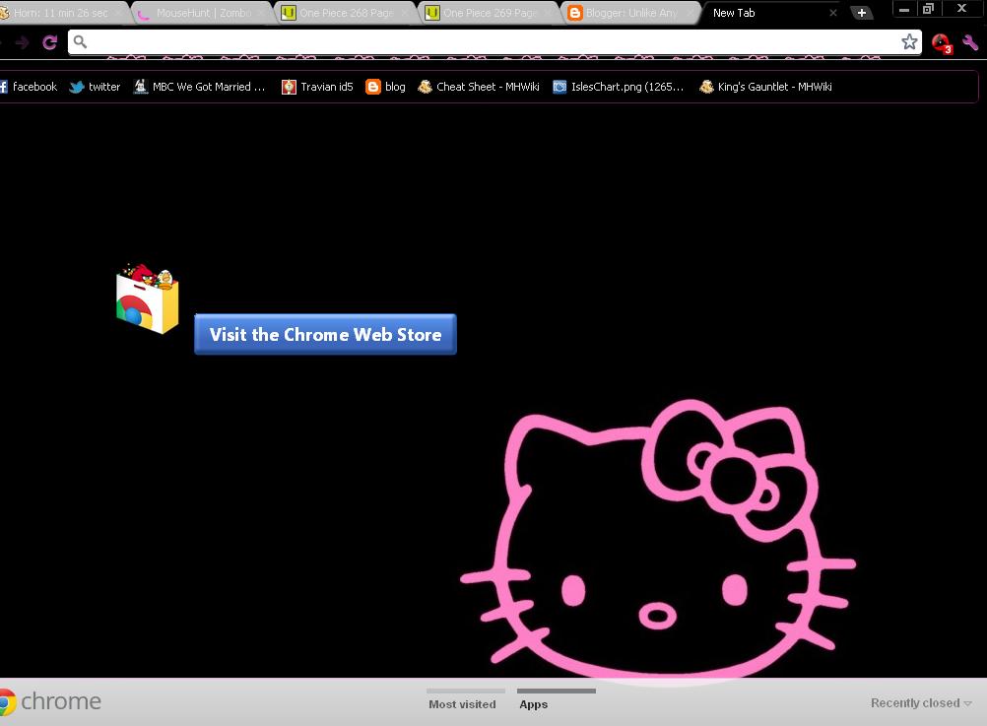Expand the Recently closed dropdown
987x726 pixels.
click(x=921, y=702)
